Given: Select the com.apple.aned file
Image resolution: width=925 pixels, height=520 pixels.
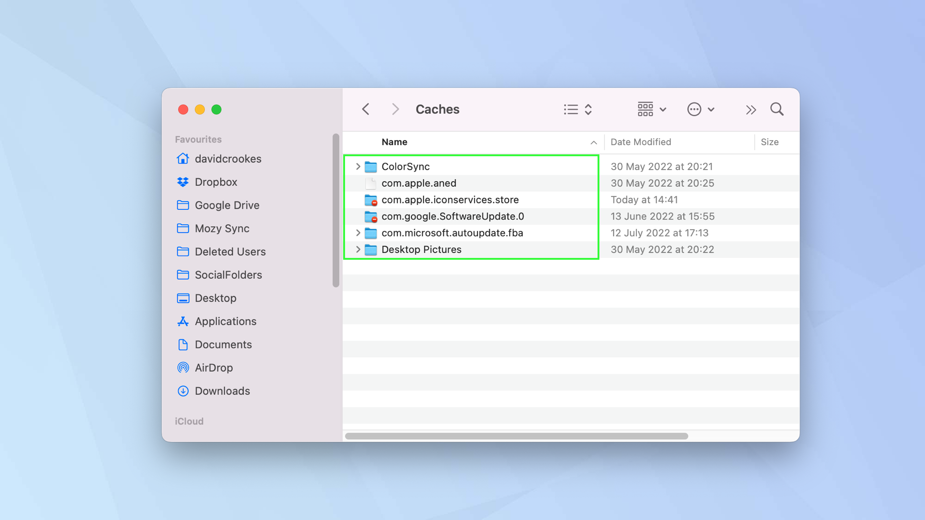Looking at the screenshot, I should point(419,183).
